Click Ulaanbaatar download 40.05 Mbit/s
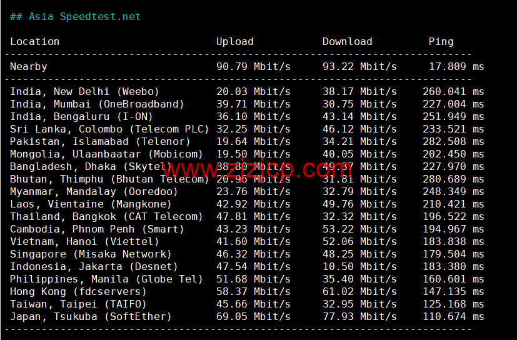 point(359,154)
